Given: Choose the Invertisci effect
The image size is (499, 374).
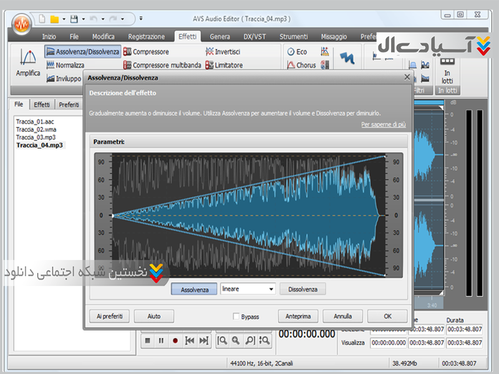Looking at the screenshot, I should point(223,52).
